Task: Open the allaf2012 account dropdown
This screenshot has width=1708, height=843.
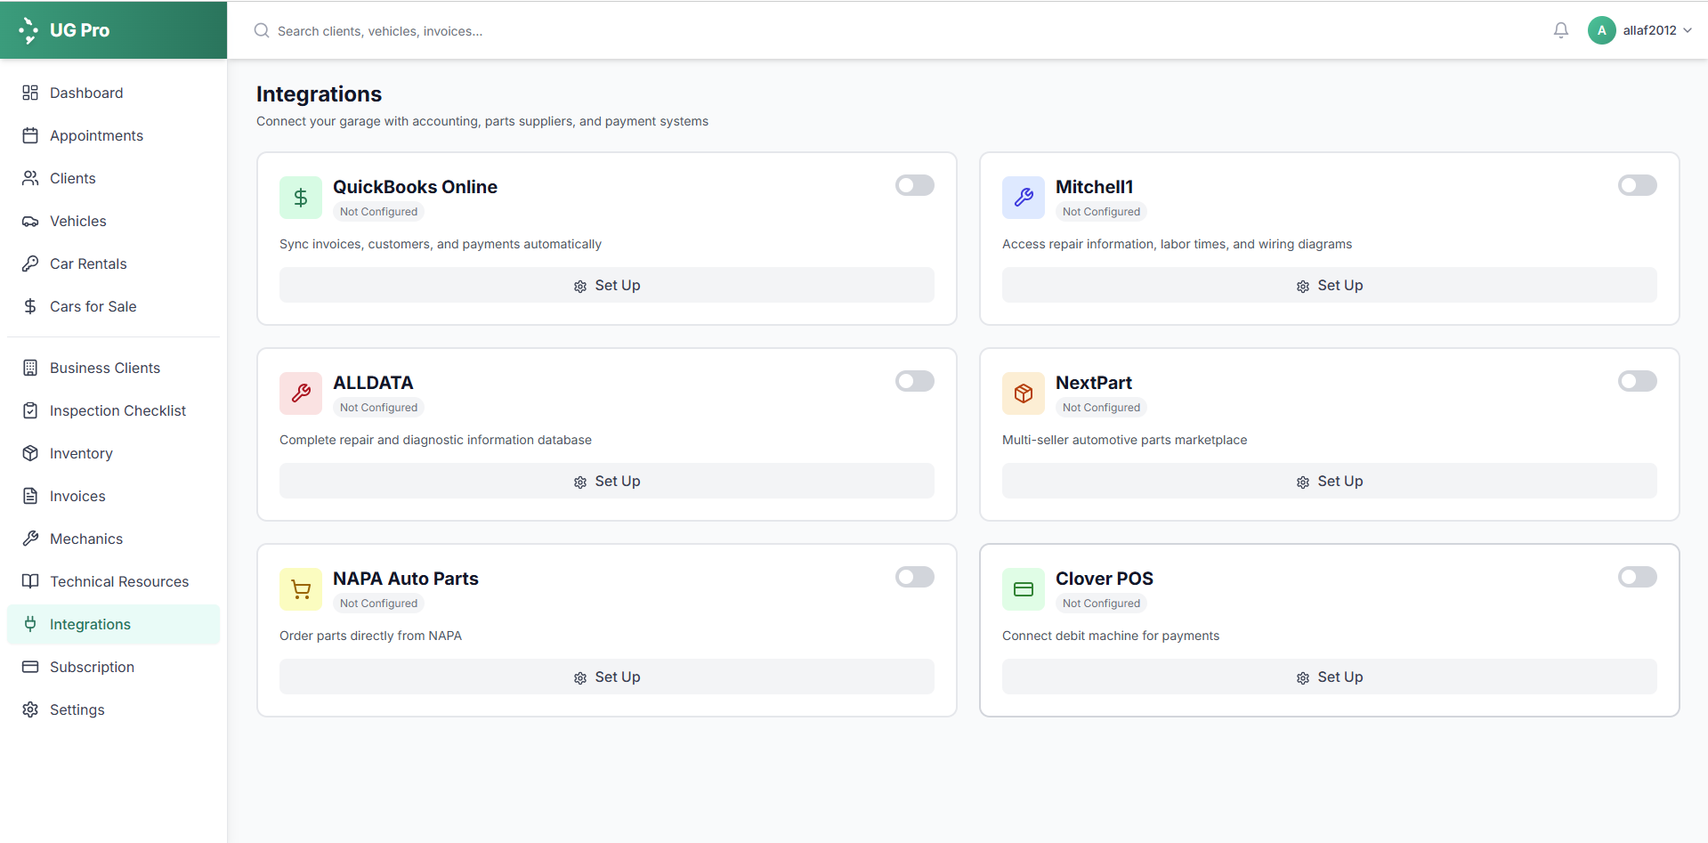Action: (1655, 30)
